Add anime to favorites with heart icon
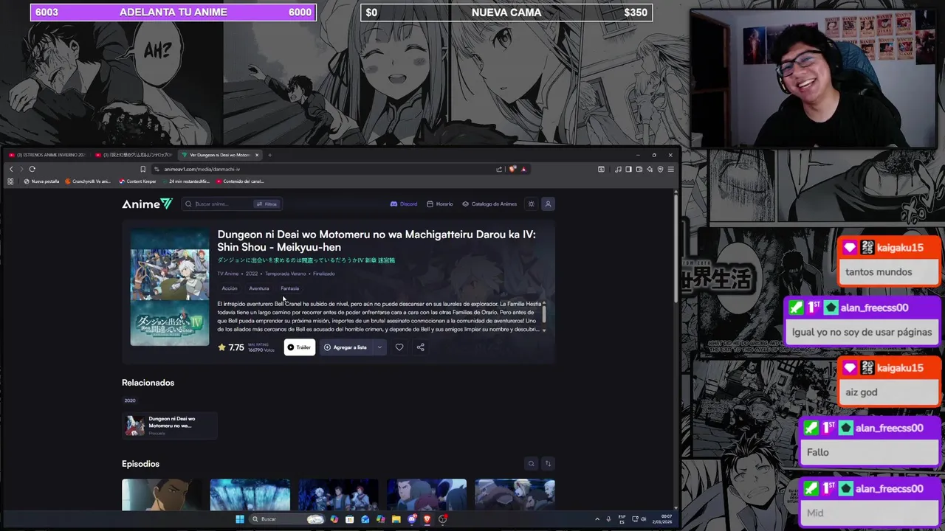This screenshot has width=945, height=531. point(399,347)
